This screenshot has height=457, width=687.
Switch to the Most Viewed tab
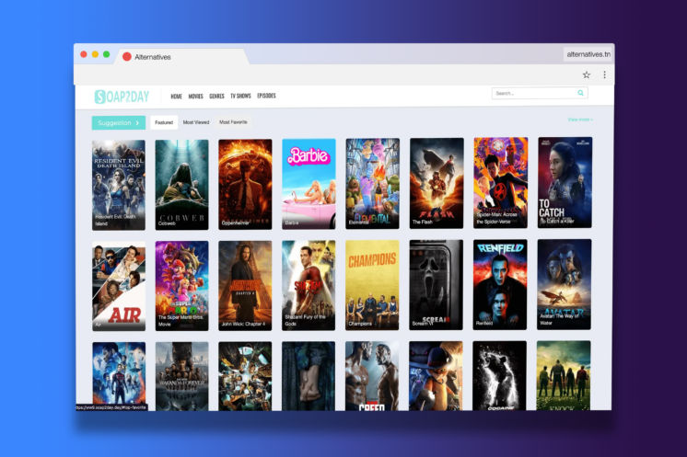point(196,122)
